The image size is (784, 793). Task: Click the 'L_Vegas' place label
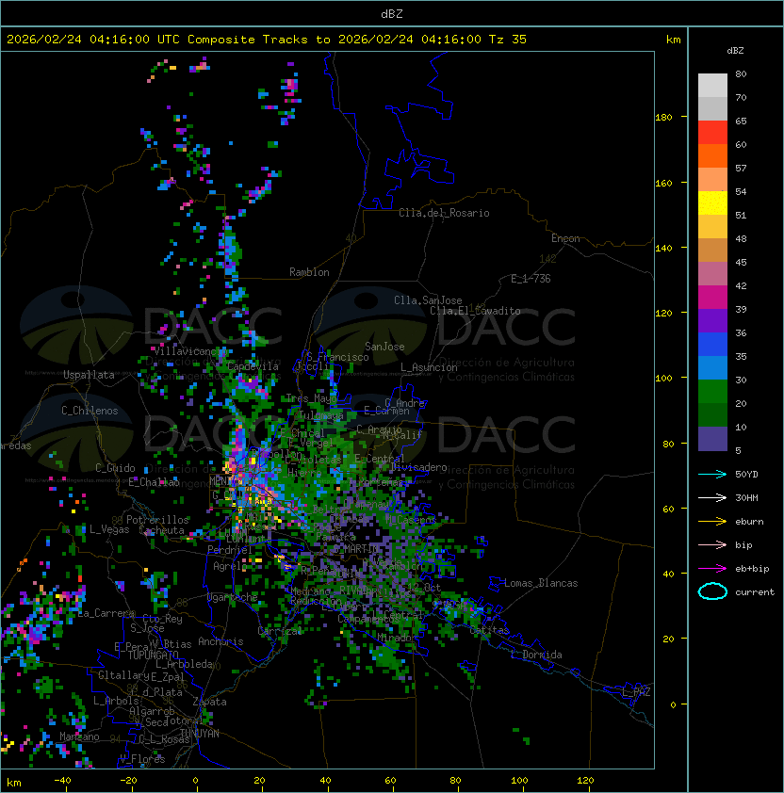pyautogui.click(x=109, y=529)
